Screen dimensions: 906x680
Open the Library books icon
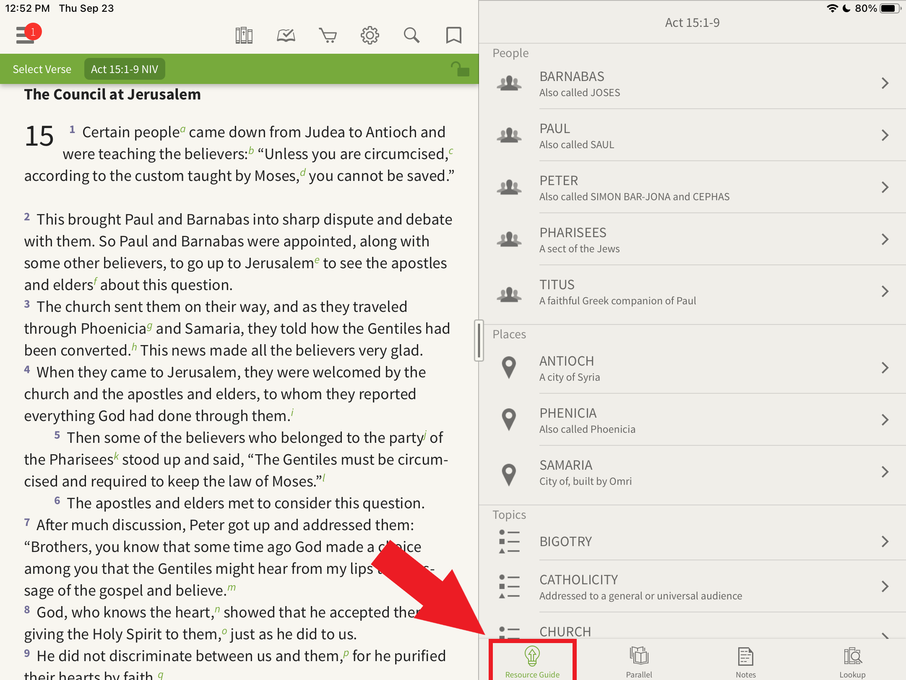point(244,35)
